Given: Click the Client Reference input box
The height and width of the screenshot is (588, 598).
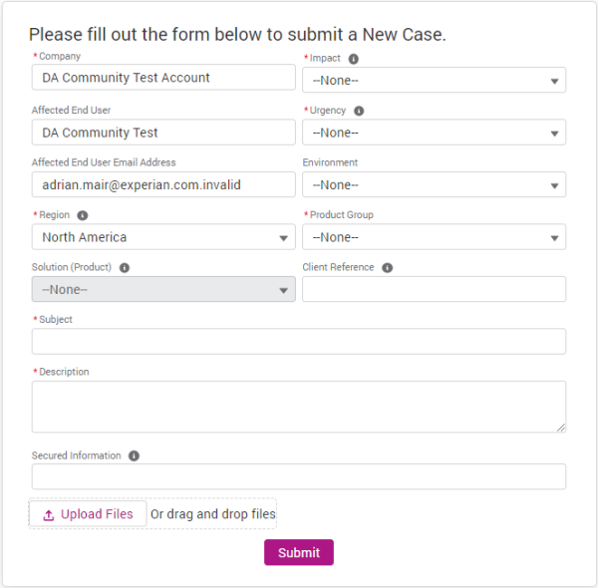Looking at the screenshot, I should tap(434, 290).
